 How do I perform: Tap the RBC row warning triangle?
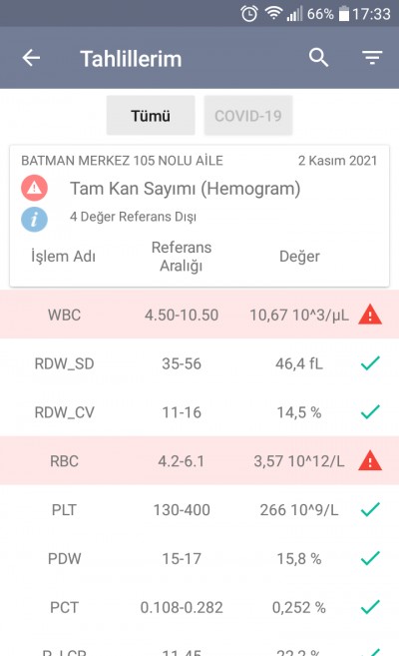click(x=370, y=461)
